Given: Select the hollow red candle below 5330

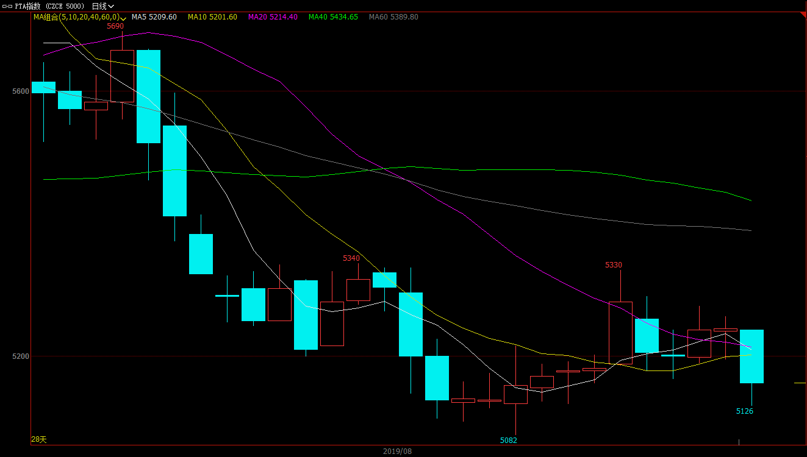Looking at the screenshot, I should (620, 333).
